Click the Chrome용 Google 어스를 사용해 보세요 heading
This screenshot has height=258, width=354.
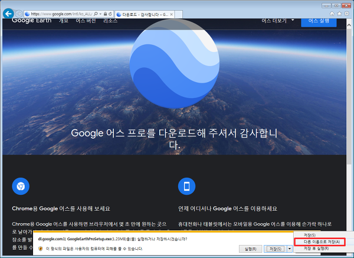pyautogui.click(x=61, y=208)
